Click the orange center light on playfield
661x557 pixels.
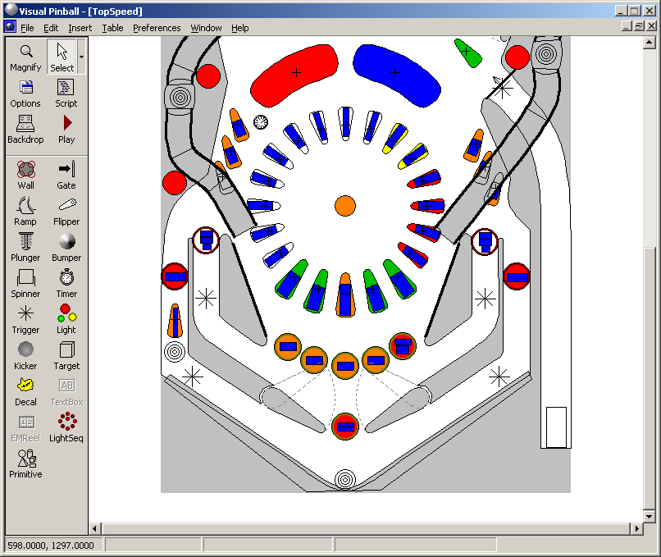click(345, 206)
